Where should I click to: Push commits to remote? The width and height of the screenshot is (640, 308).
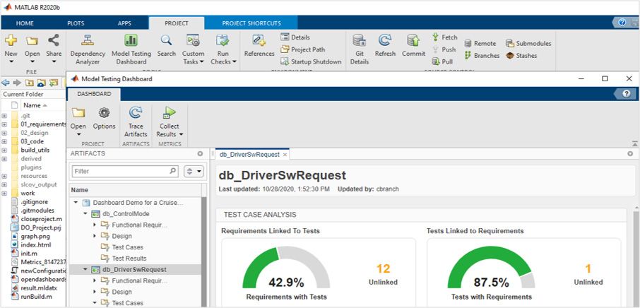click(x=444, y=49)
